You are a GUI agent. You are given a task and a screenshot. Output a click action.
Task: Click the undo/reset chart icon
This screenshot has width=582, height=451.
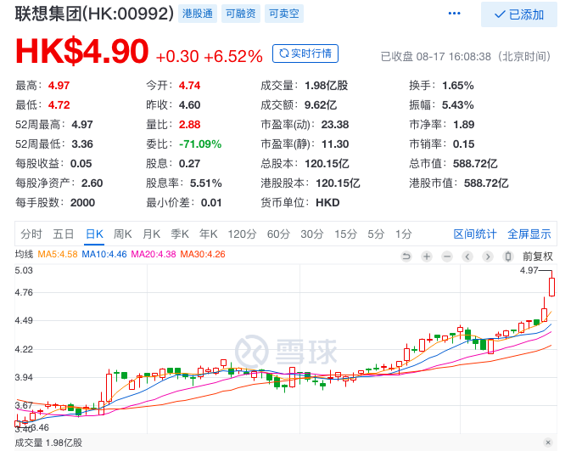click(x=406, y=257)
